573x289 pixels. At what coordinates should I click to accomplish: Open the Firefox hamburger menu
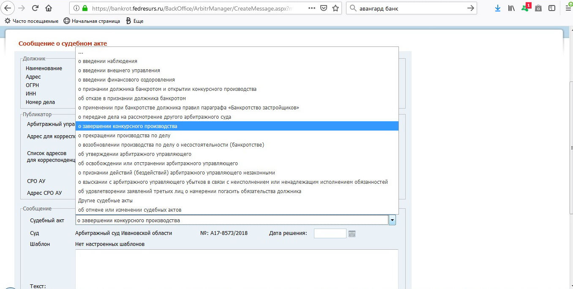point(568,8)
